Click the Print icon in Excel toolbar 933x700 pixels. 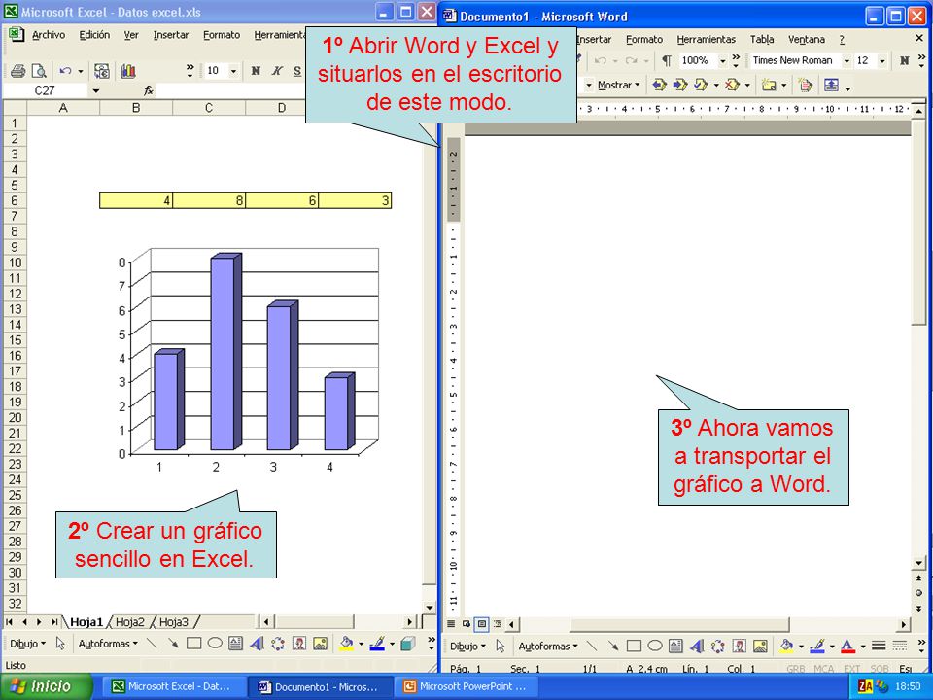click(17, 71)
